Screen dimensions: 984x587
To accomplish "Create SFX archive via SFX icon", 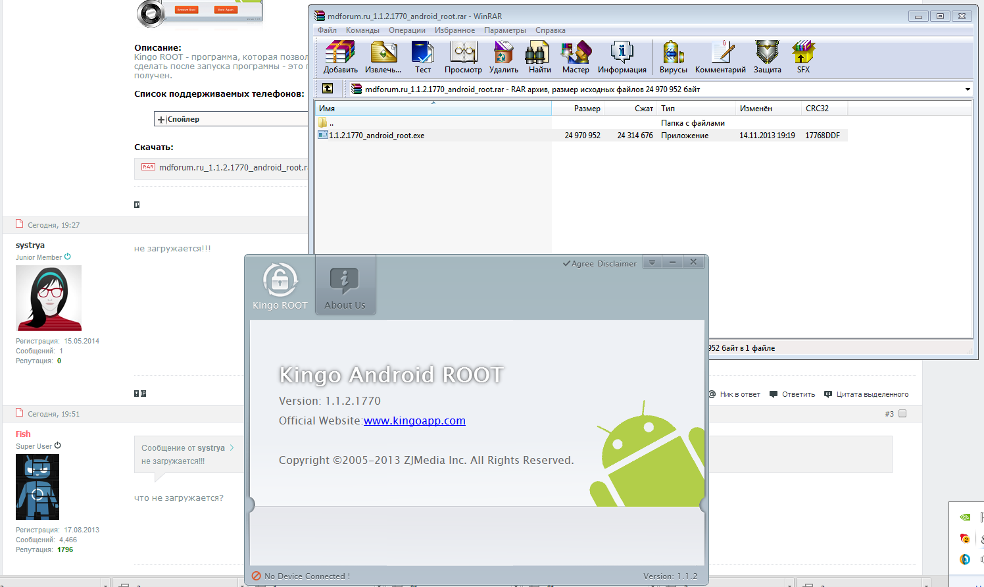I will pos(803,57).
